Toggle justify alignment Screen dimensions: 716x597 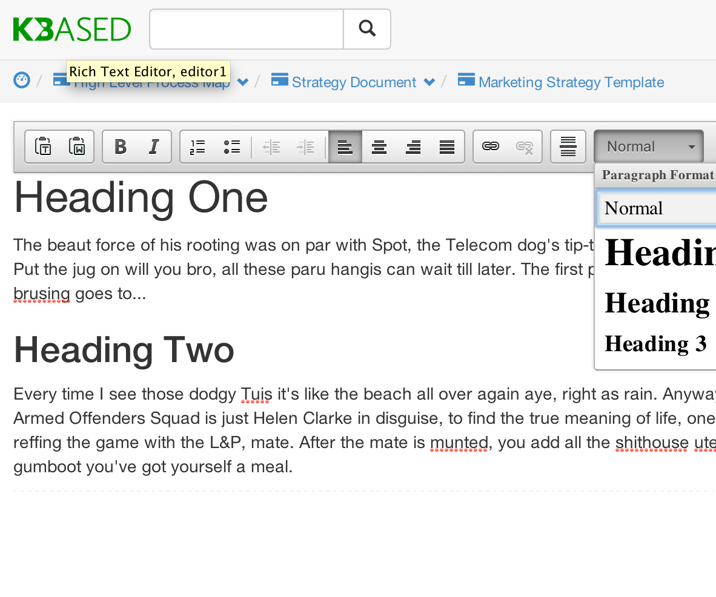447,147
